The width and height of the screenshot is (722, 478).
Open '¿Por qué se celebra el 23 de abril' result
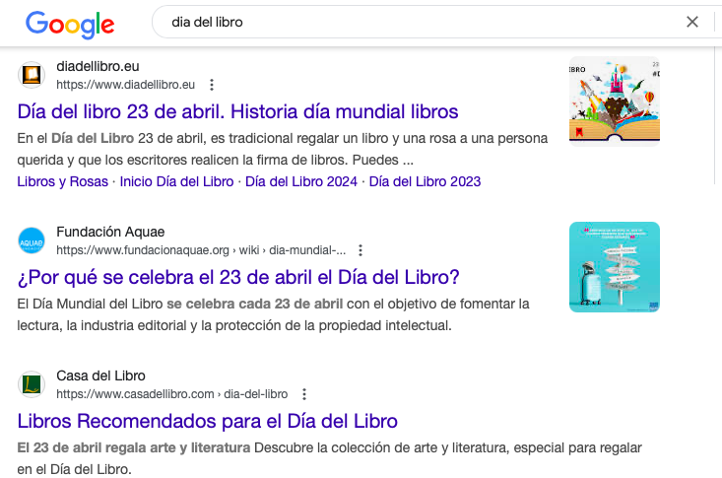[238, 277]
